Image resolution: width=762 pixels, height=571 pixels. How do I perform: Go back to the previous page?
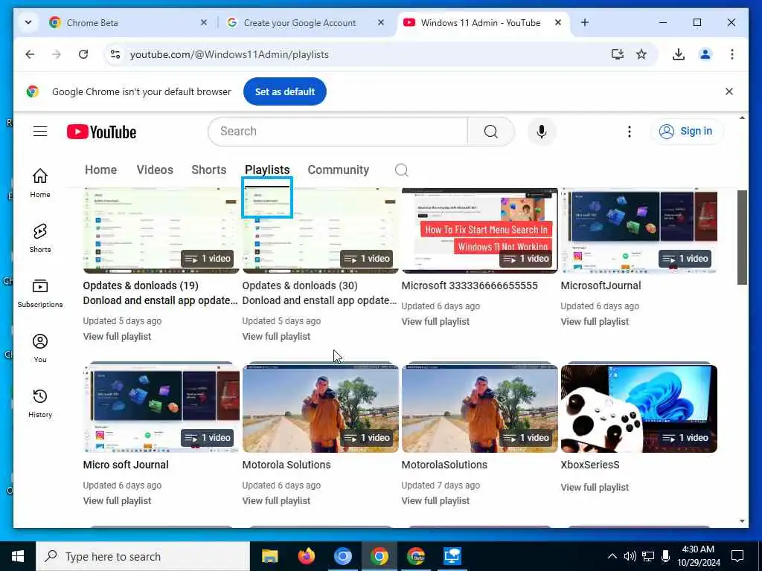[x=30, y=54]
